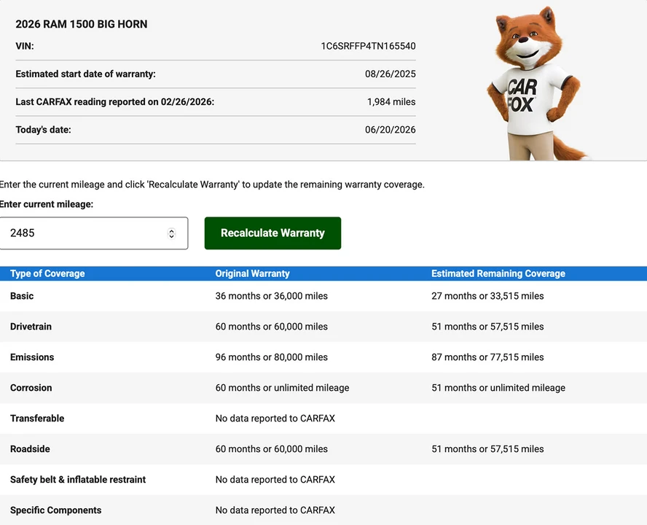The width and height of the screenshot is (647, 525).
Task: Click the Roadside coverage row label
Action: pos(30,448)
